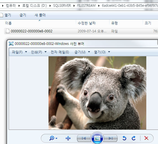The height and width of the screenshot is (144, 158).
Task: Rotate the photo counterclockwise
Action: [x=124, y=138]
